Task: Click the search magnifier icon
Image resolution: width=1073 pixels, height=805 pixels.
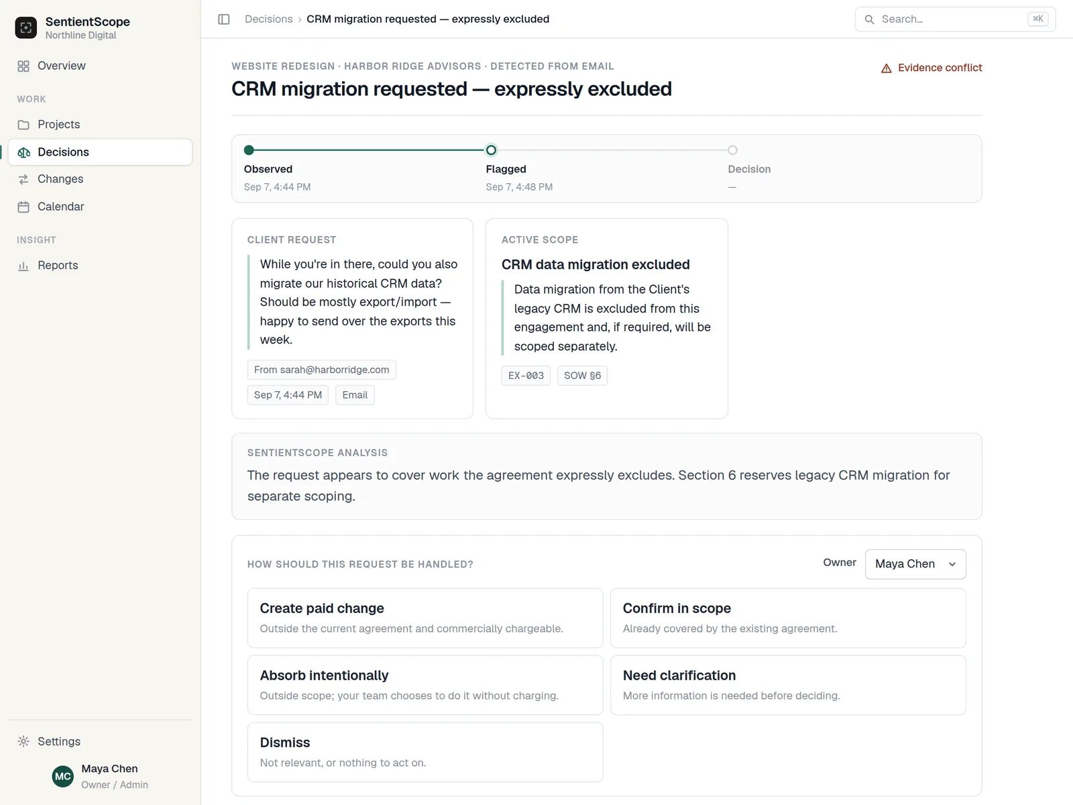Action: 869,19
